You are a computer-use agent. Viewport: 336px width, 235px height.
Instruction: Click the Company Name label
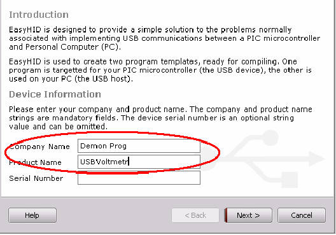tap(39, 146)
